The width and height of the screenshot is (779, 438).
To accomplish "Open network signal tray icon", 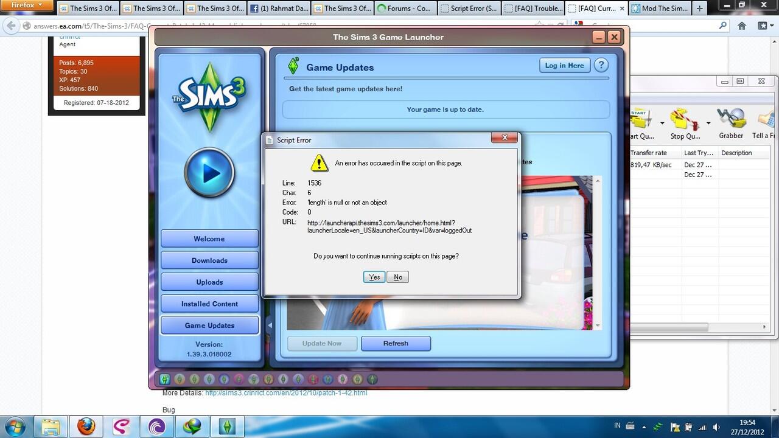I will (x=702, y=426).
